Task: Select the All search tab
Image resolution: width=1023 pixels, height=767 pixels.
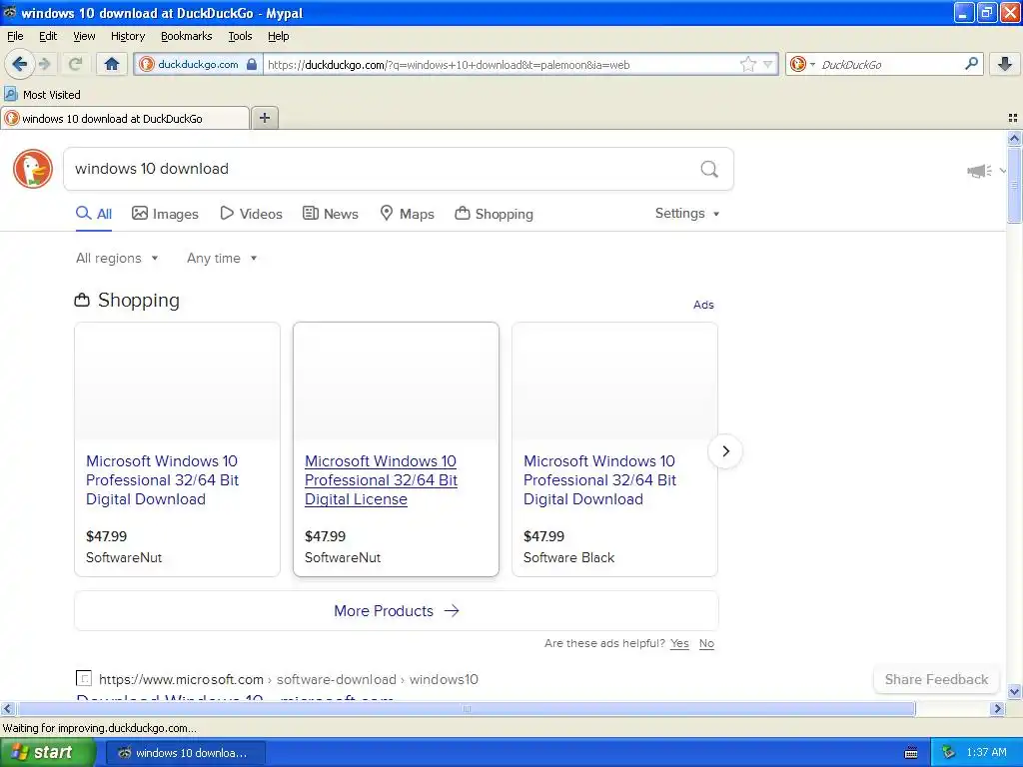Action: (x=94, y=214)
